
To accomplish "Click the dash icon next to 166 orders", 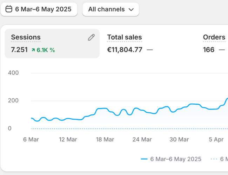I will point(222,50).
